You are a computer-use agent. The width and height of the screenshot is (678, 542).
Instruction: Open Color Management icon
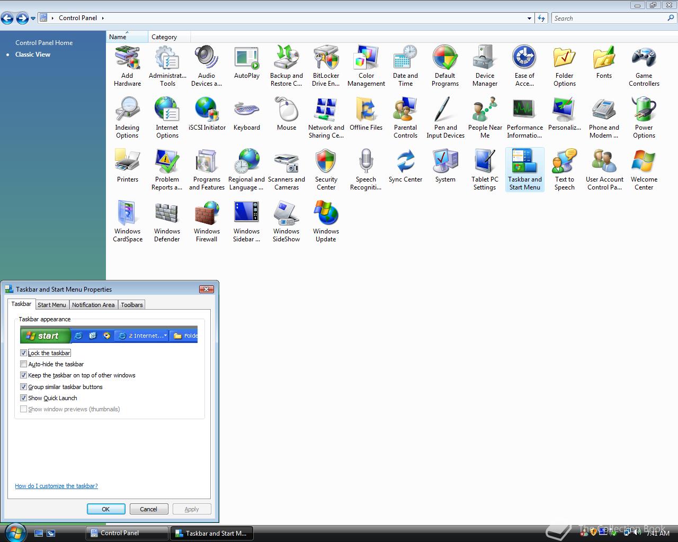pyautogui.click(x=366, y=66)
